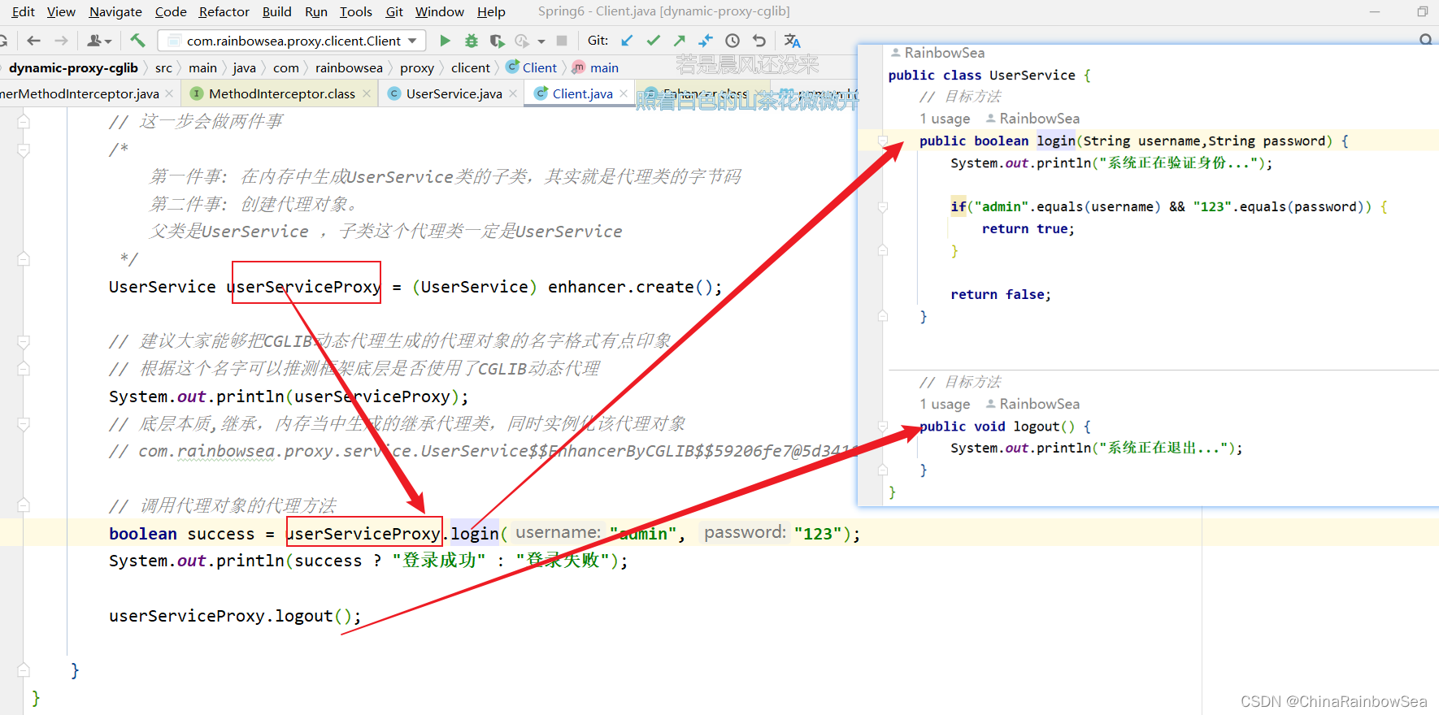1439x715 pixels.
Task: Click RainbowSea author hint above login
Action: tap(1033, 119)
